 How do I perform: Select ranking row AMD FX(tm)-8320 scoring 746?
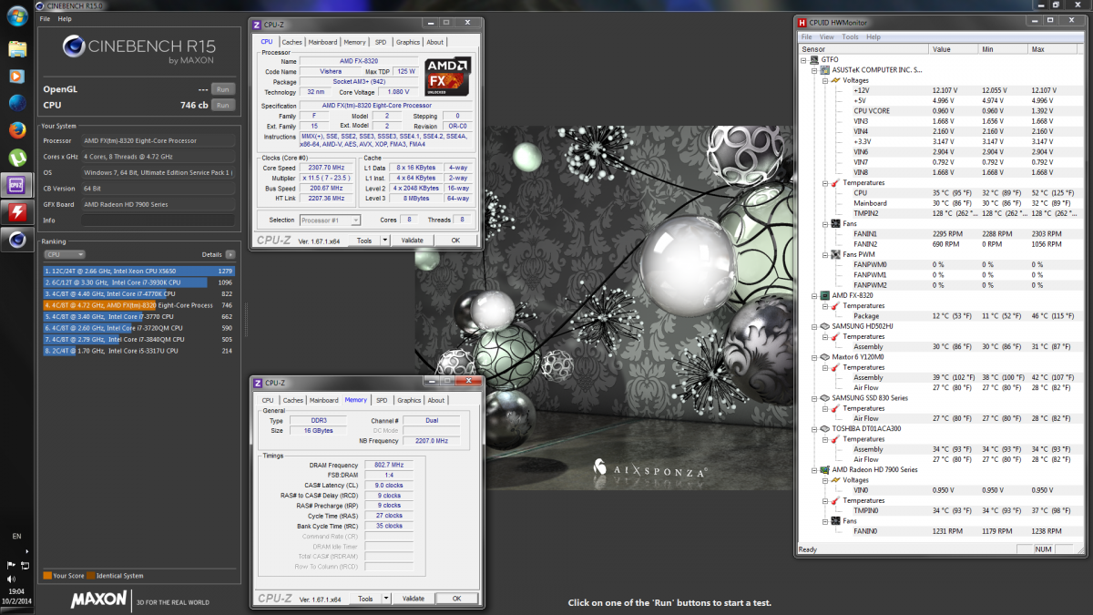pos(139,305)
